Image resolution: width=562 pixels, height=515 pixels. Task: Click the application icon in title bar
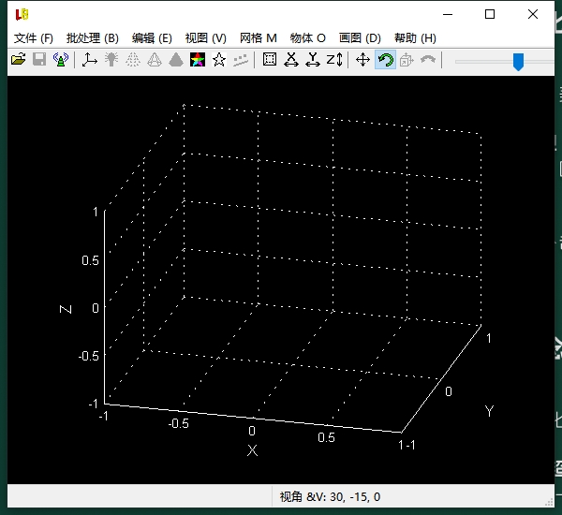pos(22,14)
